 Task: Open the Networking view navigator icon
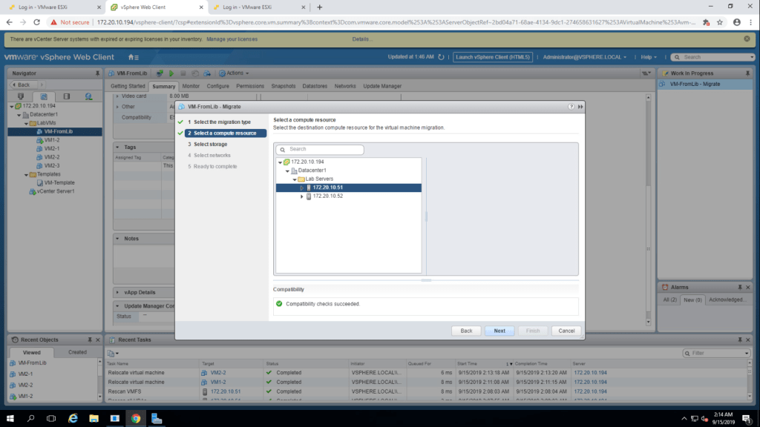pyautogui.click(x=88, y=96)
